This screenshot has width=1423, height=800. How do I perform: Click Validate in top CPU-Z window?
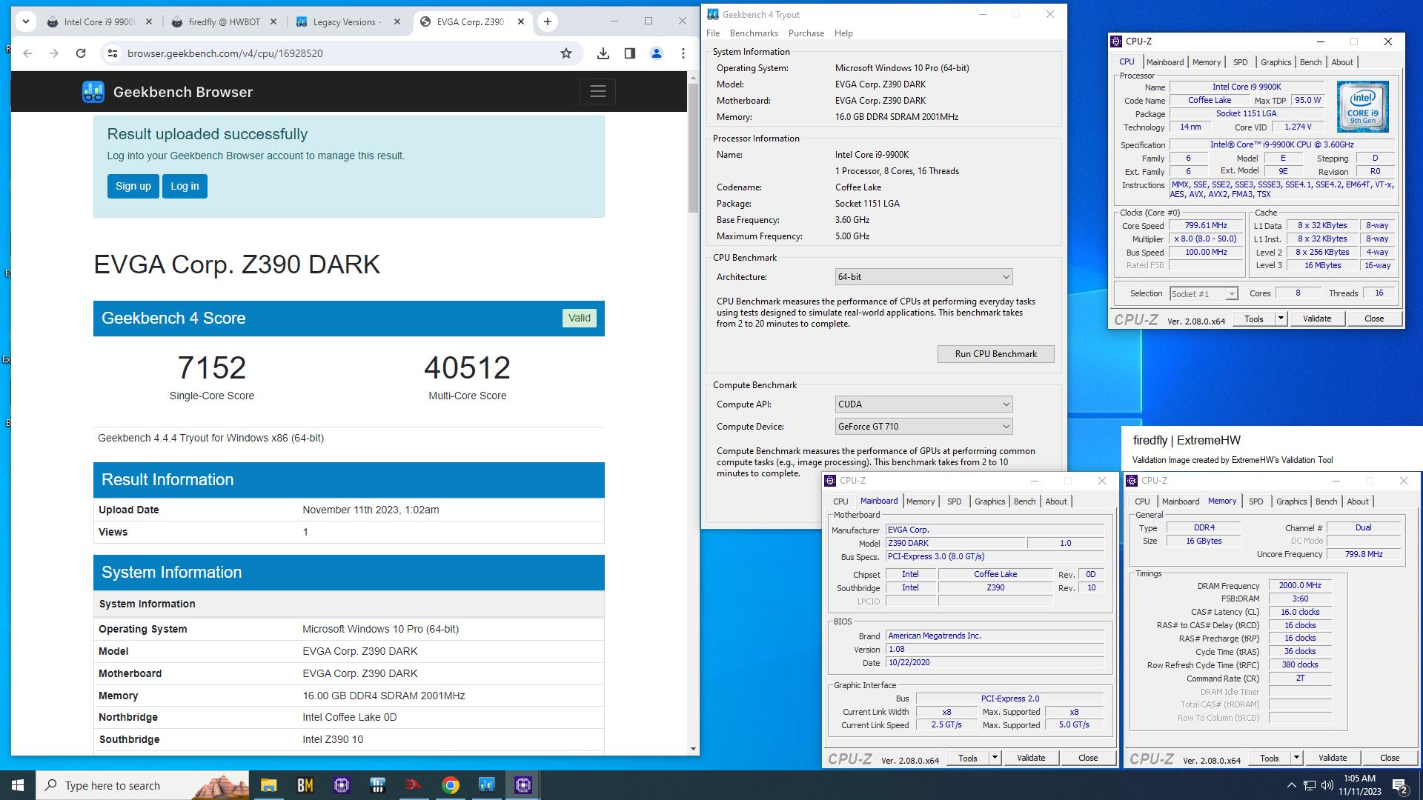click(x=1316, y=319)
